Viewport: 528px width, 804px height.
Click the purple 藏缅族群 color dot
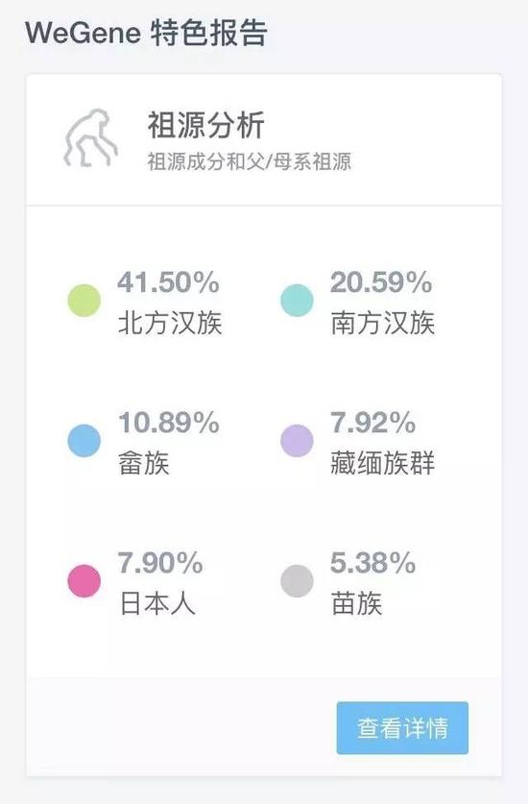pos(297,441)
